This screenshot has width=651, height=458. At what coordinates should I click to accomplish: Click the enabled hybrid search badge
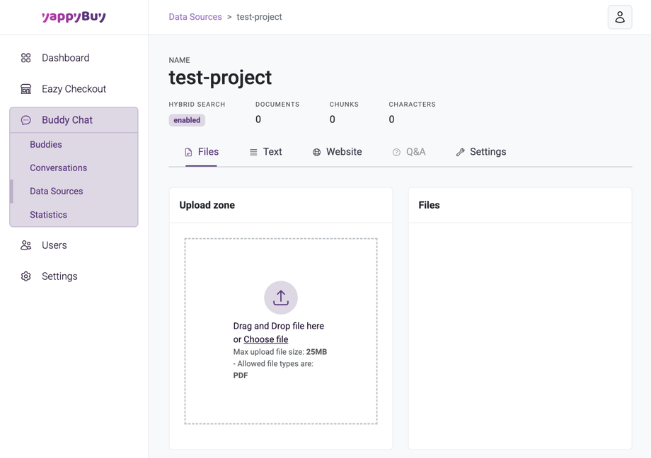click(187, 120)
